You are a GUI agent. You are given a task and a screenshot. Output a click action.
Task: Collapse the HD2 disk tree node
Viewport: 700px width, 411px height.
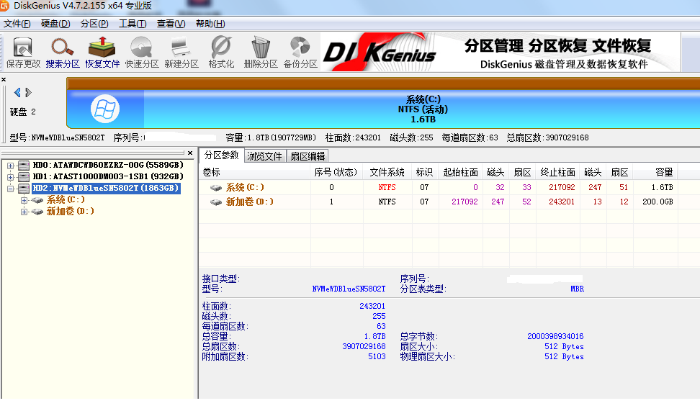click(x=10, y=189)
